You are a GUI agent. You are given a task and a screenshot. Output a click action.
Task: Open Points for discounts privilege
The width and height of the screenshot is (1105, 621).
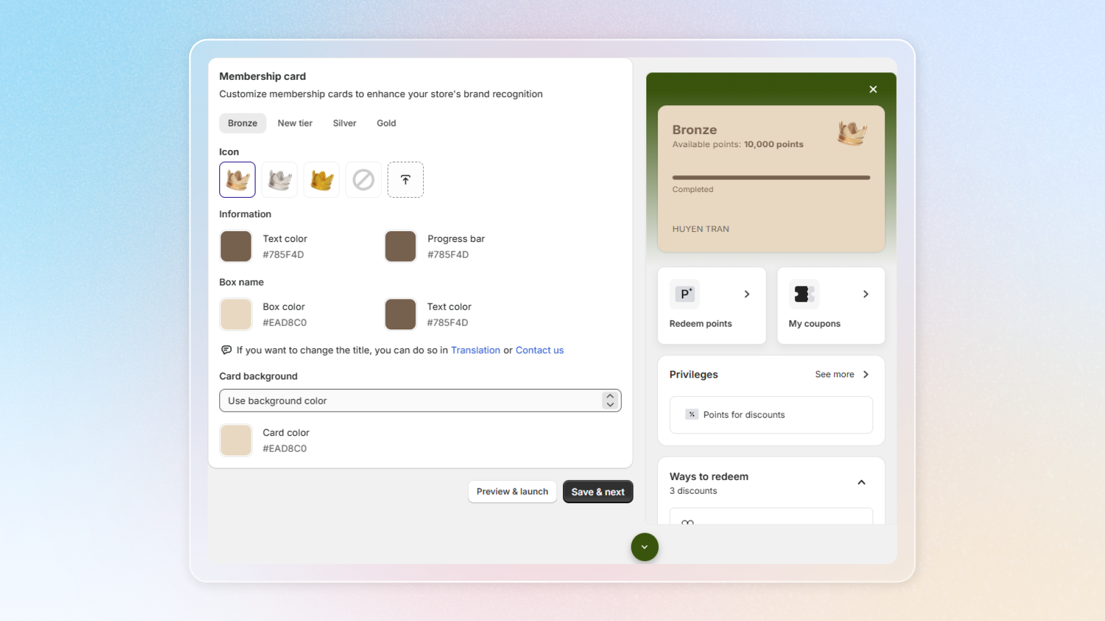point(771,415)
